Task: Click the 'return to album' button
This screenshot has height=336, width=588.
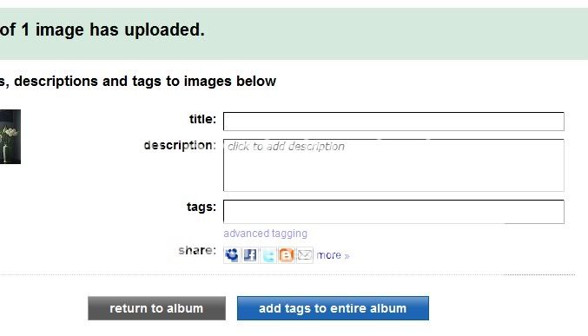Action: click(156, 308)
